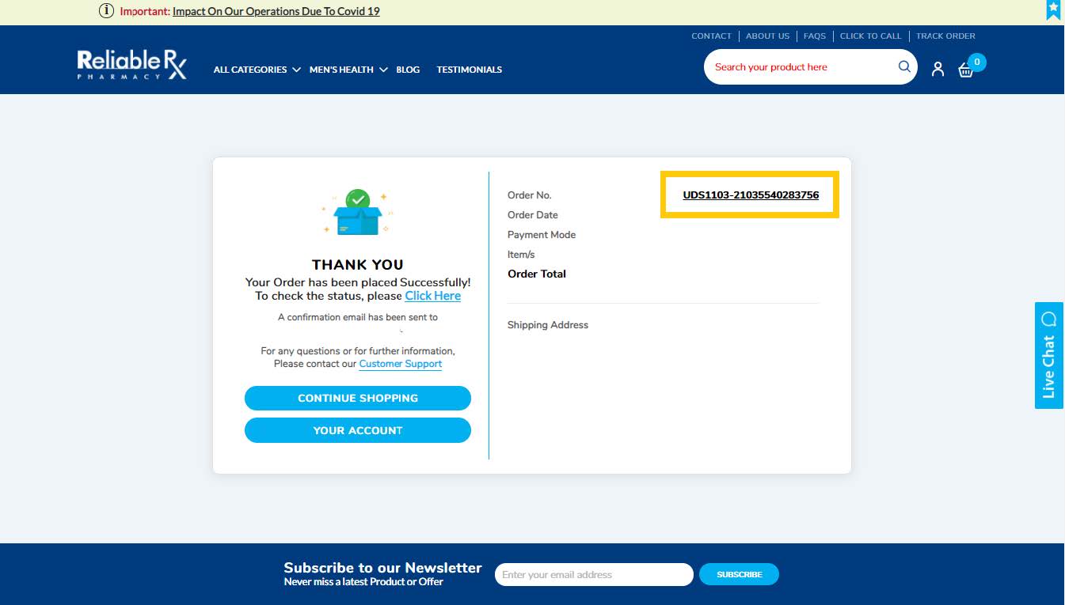Expand the All Categories dropdown
The height and width of the screenshot is (605, 1065).
[257, 70]
